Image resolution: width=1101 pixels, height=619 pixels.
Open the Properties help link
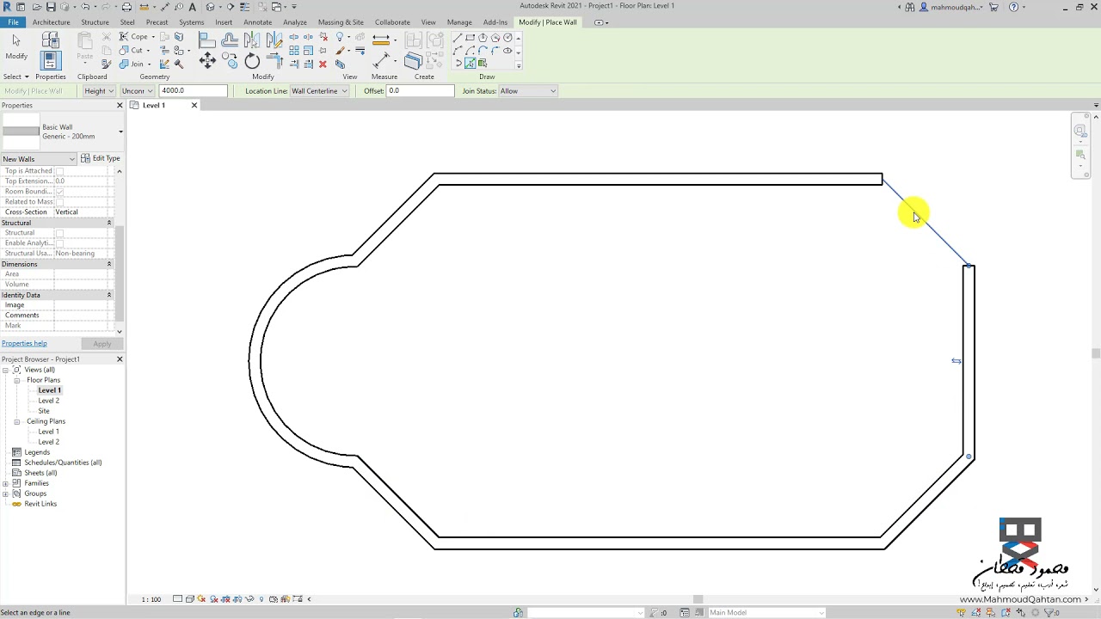point(24,344)
